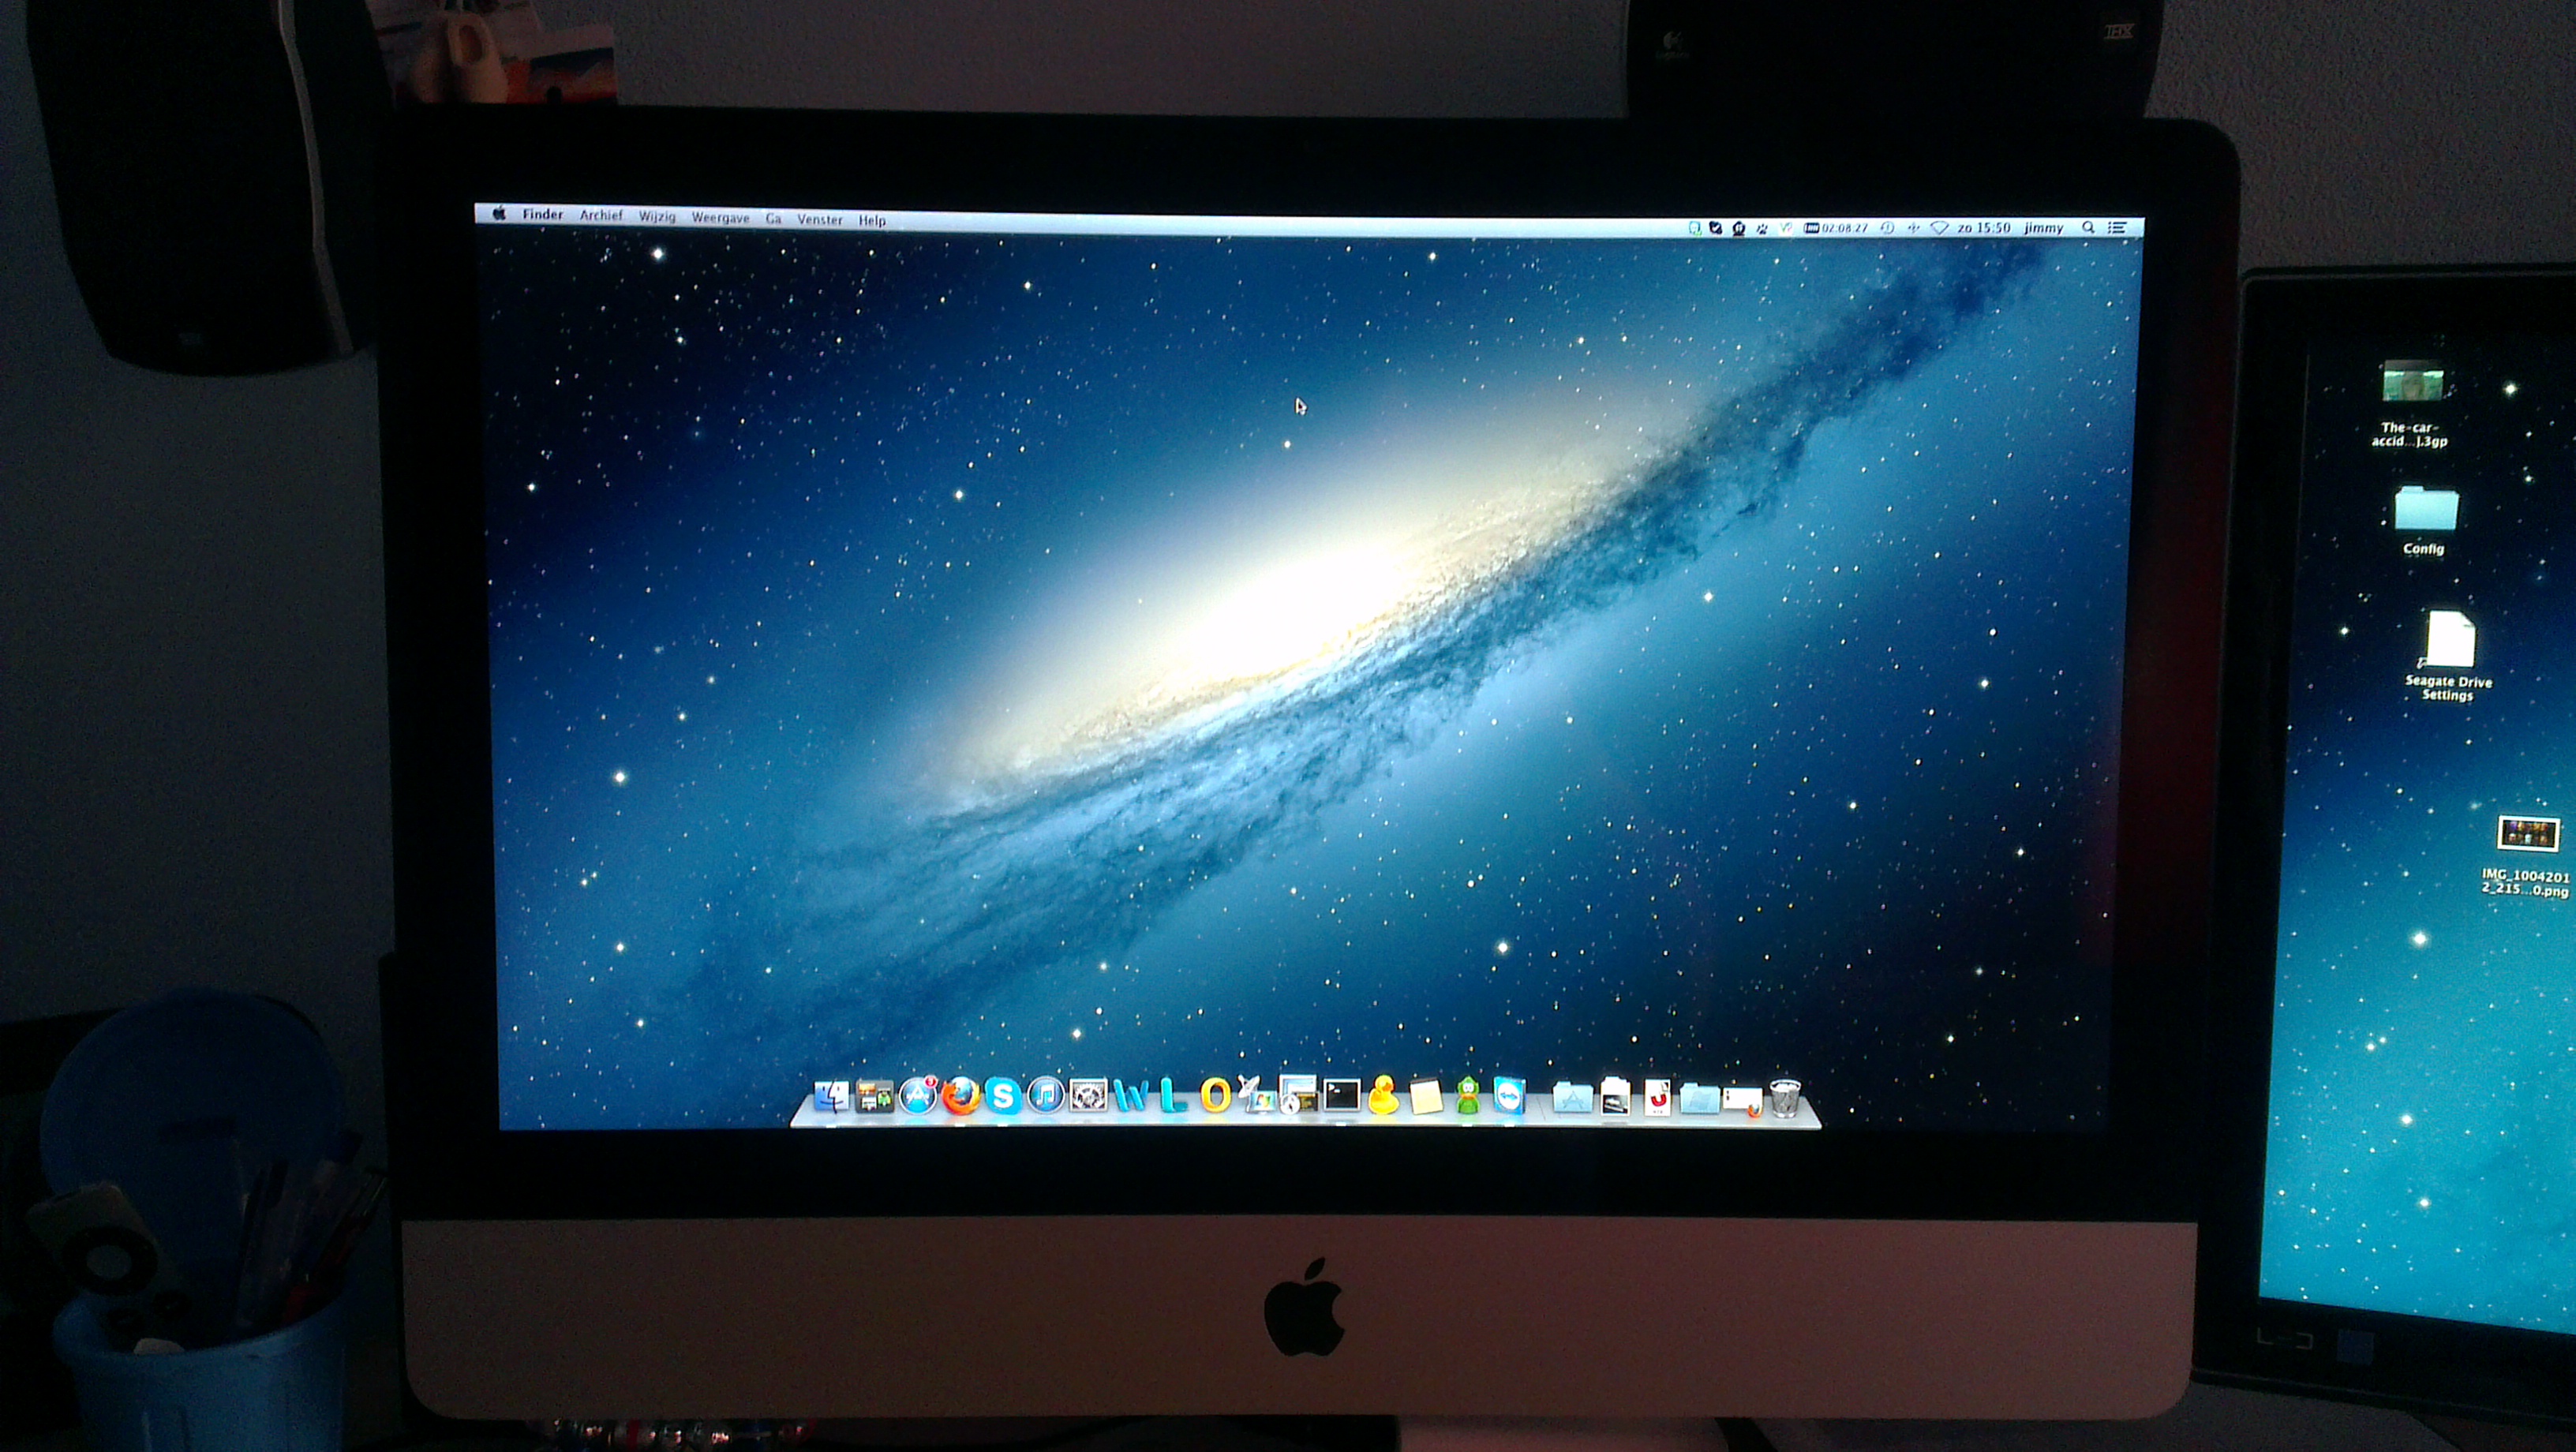Image resolution: width=2576 pixels, height=1452 pixels.
Task: Open the Archief menu
Action: 601,215
